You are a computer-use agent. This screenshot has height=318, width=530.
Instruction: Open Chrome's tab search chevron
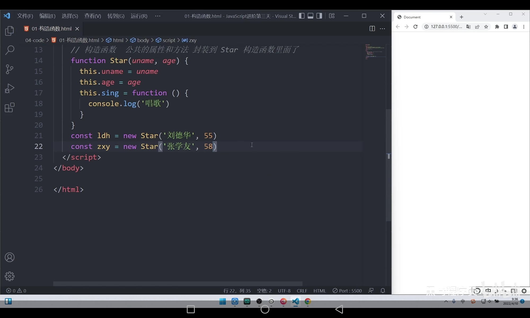coord(485,14)
